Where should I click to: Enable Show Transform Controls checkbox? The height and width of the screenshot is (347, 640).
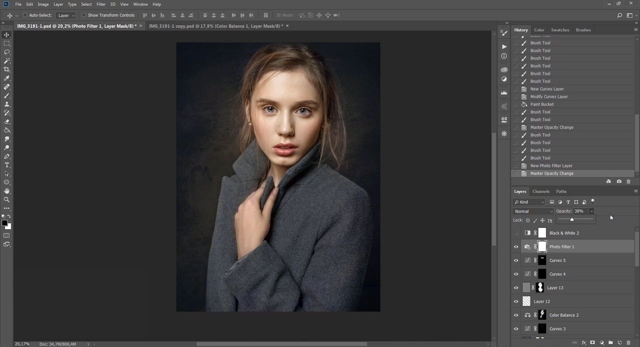pyautogui.click(x=83, y=15)
